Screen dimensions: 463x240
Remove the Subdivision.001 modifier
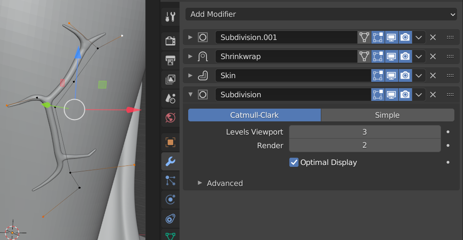click(x=433, y=37)
